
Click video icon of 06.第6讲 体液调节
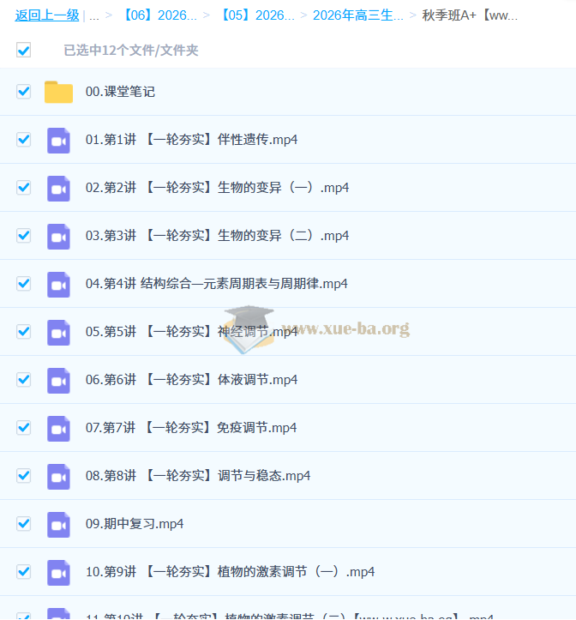point(58,380)
